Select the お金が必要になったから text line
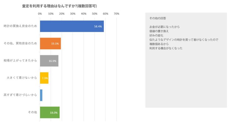The width and height of the screenshot is (236, 126). pyautogui.click(x=164, y=27)
